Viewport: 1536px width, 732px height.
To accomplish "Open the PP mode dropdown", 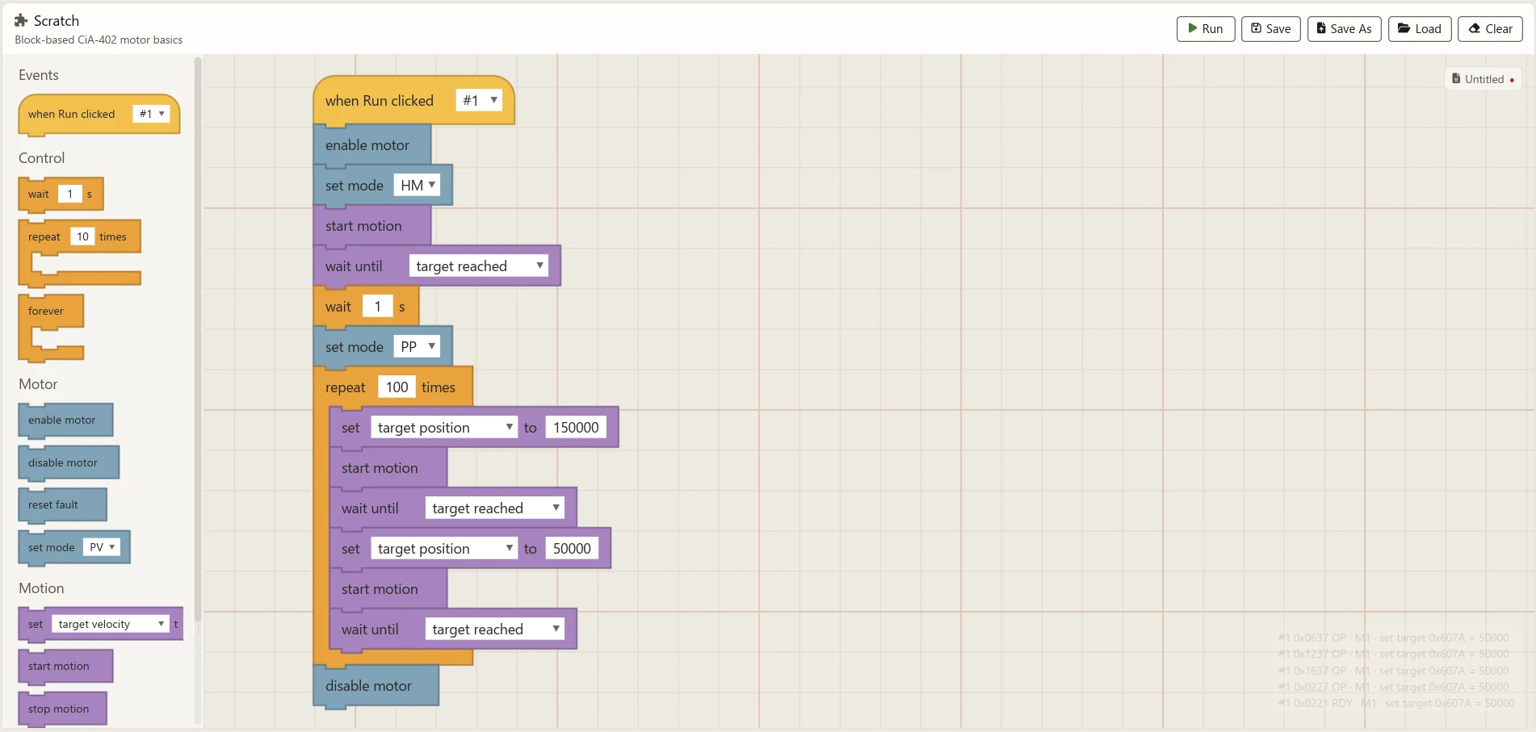I will tap(417, 346).
